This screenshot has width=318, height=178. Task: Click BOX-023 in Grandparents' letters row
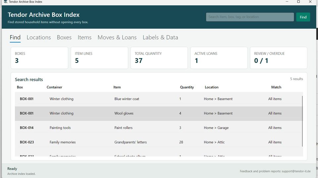coord(27,142)
